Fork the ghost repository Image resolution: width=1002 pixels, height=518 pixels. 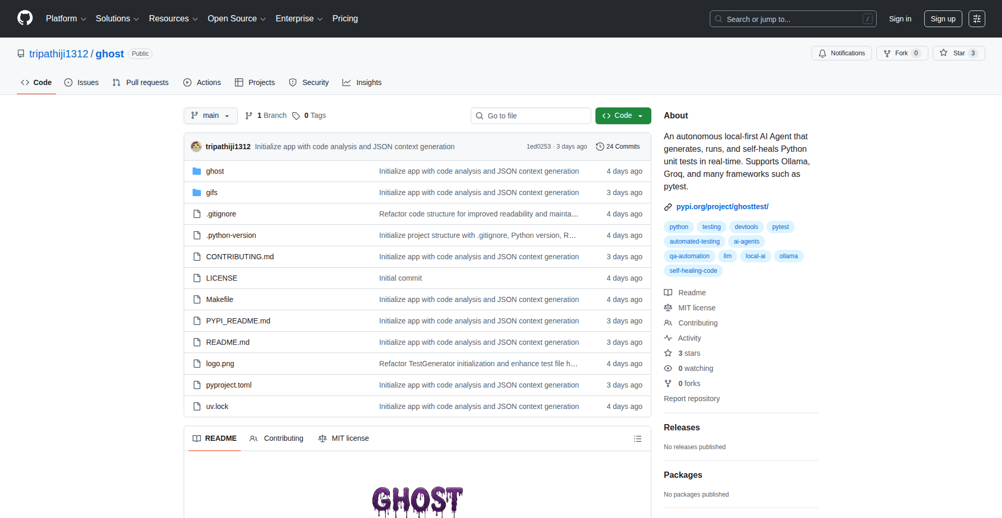896,53
